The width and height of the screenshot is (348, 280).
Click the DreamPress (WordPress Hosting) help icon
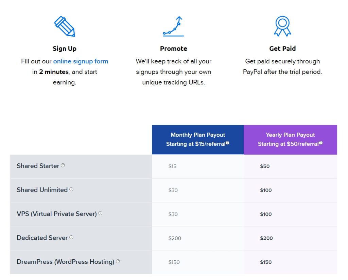coord(118,261)
